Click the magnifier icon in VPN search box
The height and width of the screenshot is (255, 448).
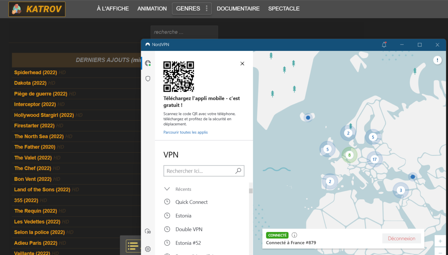(x=238, y=171)
